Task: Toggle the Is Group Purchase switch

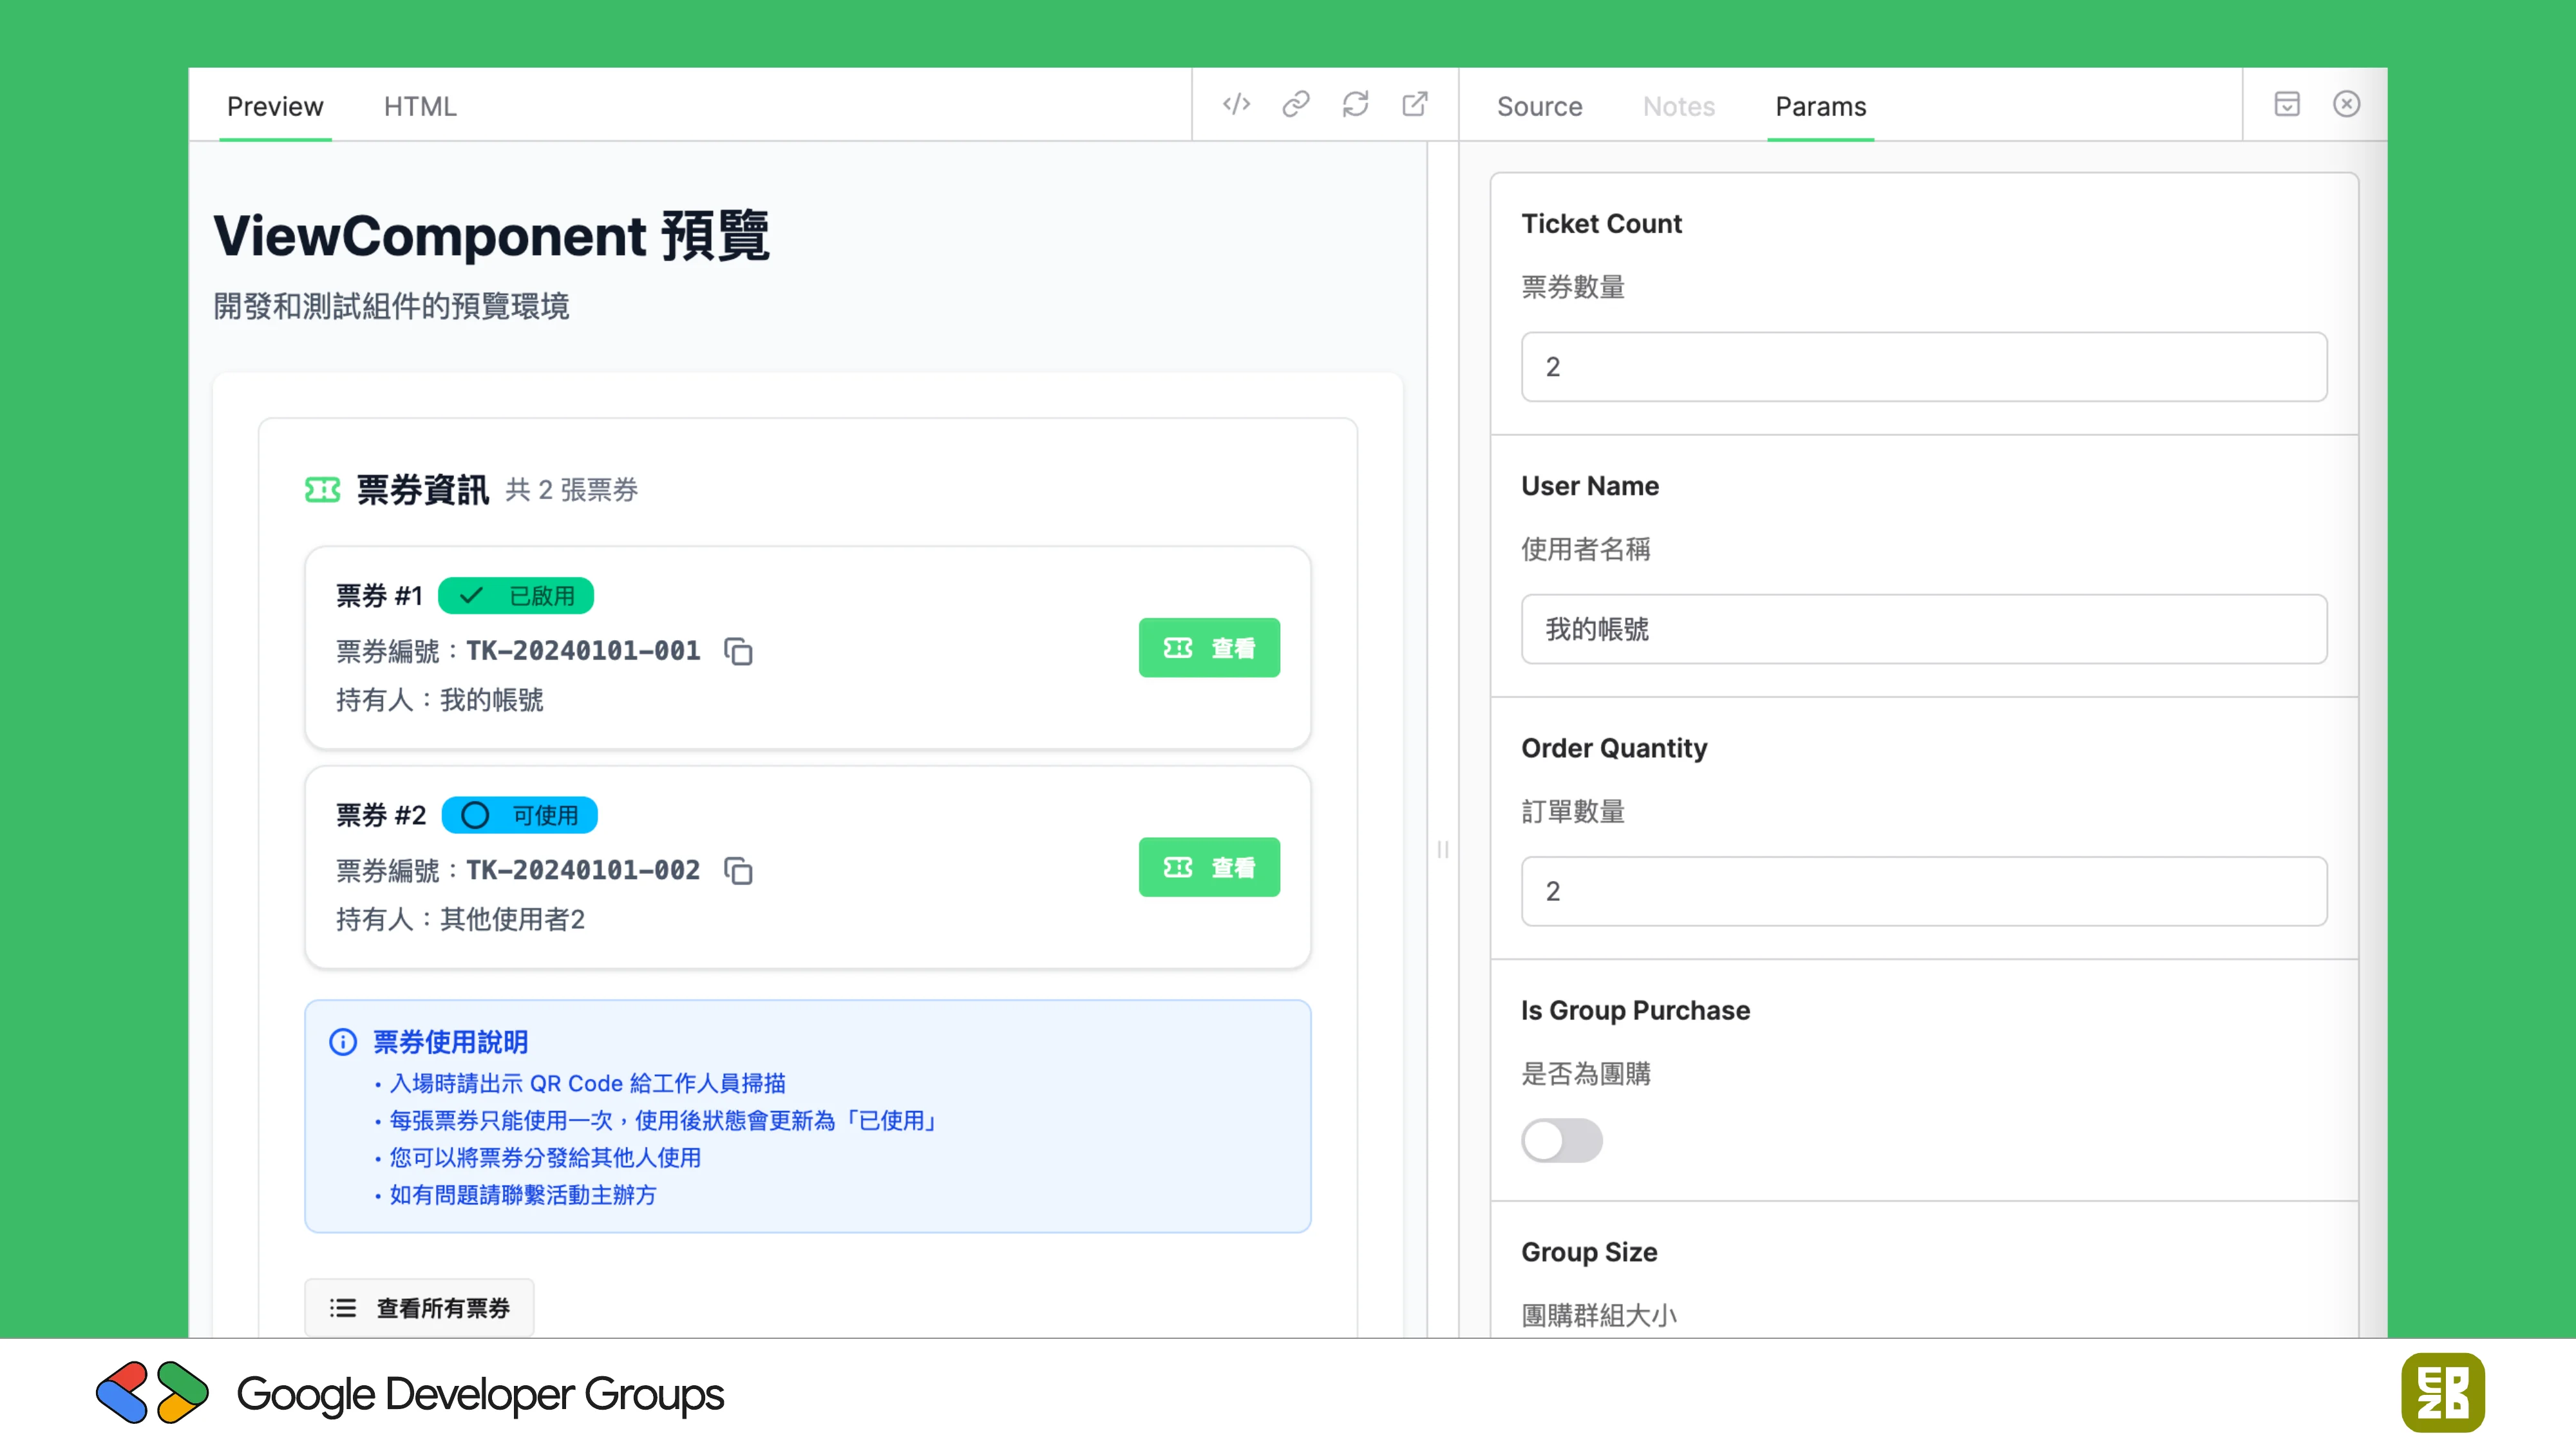Action: point(1562,1141)
